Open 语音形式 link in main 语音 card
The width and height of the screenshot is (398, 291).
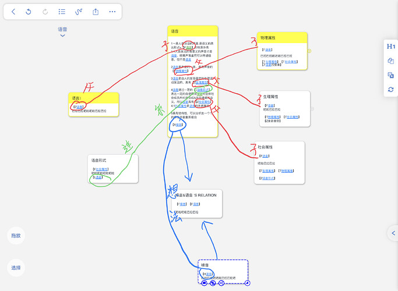(x=203, y=90)
